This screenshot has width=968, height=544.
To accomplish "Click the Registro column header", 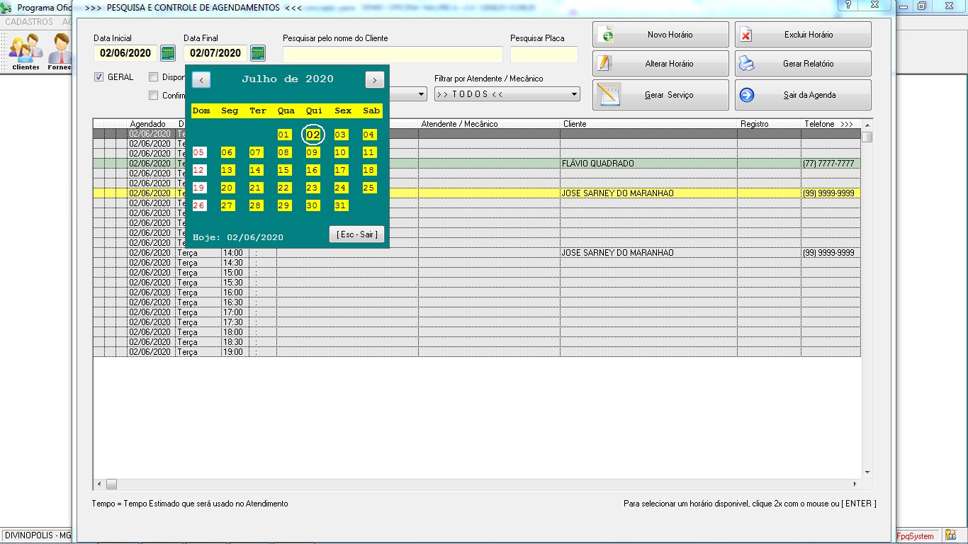I will click(x=769, y=124).
